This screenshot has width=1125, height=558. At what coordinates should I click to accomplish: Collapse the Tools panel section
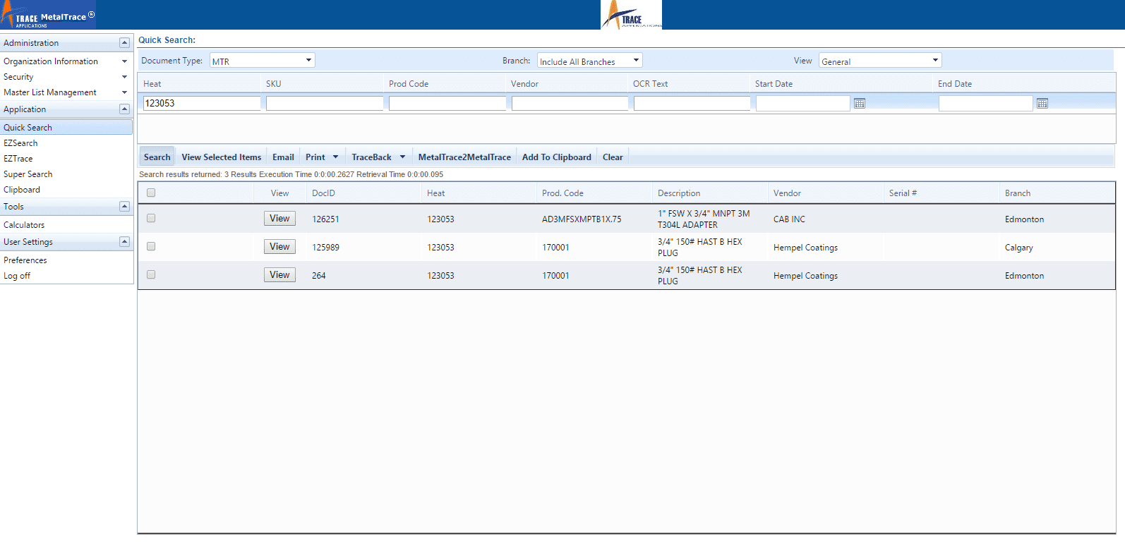[124, 207]
